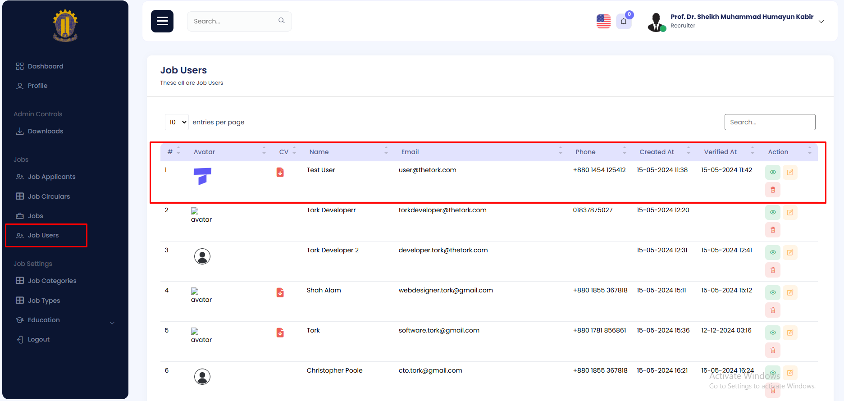Open the Downloads admin link
Viewport: 844px width, 401px height.
point(45,131)
